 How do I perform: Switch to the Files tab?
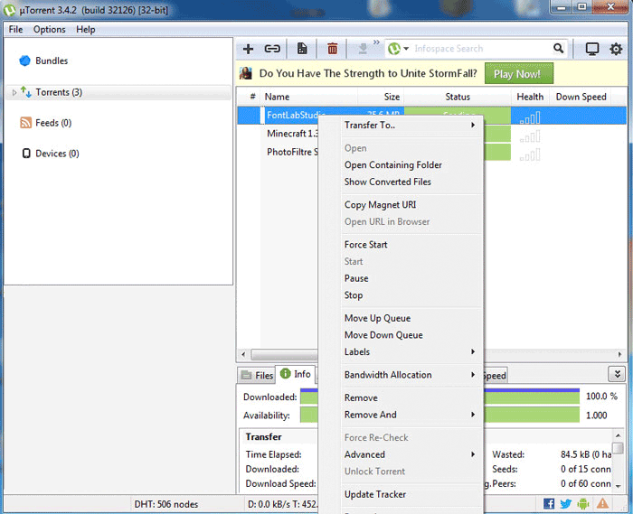[257, 376]
